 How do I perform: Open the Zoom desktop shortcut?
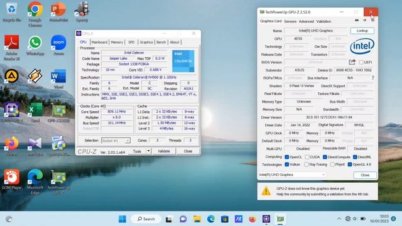pos(58,46)
